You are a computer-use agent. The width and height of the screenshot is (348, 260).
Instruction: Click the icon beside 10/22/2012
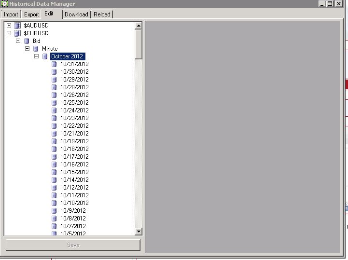(54, 126)
